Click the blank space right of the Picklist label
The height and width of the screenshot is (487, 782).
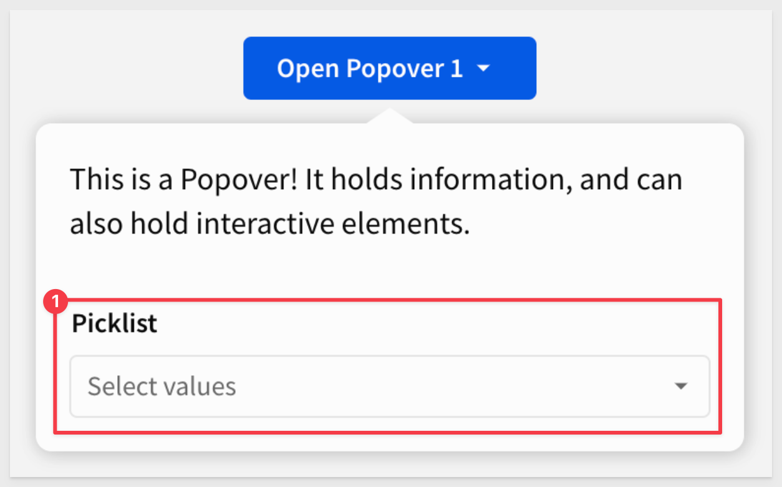click(437, 325)
